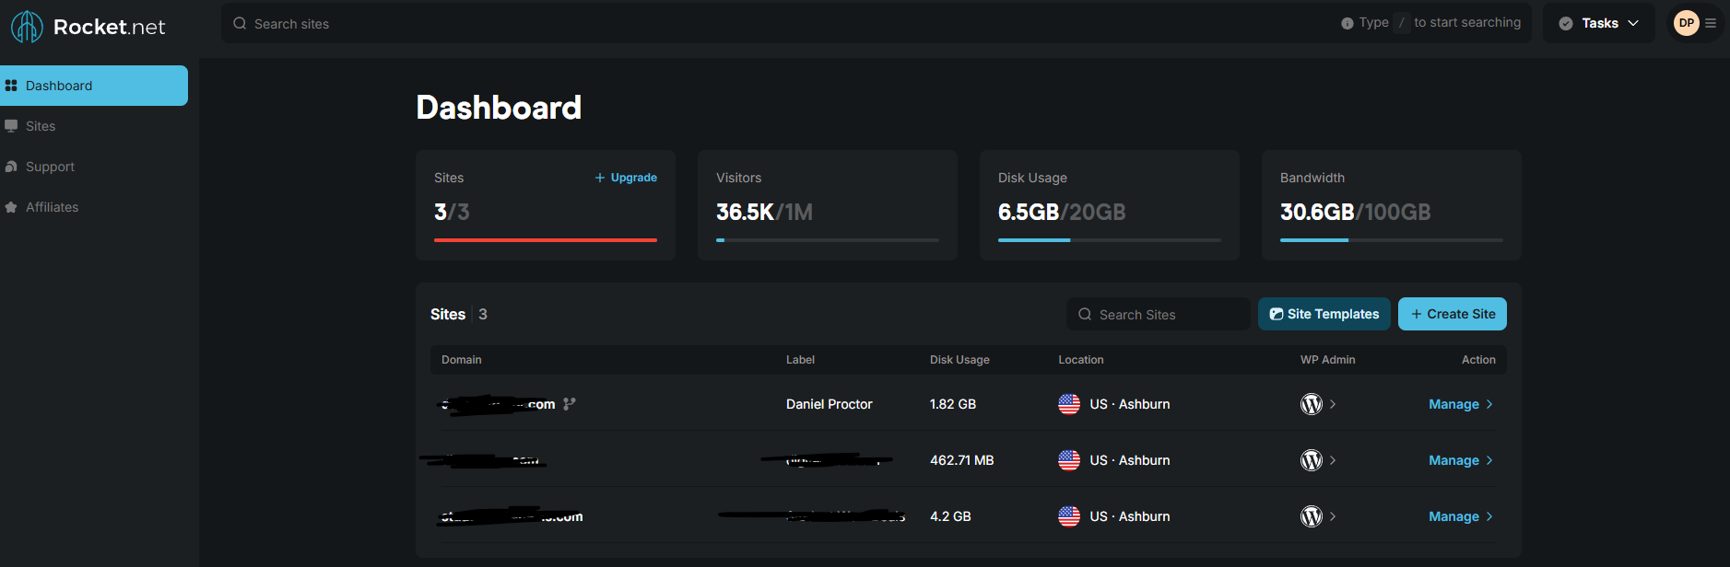1730x567 pixels.
Task: Go to Support in the sidebar
Action: tap(50, 167)
